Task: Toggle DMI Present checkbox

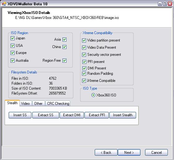Action: point(84,68)
